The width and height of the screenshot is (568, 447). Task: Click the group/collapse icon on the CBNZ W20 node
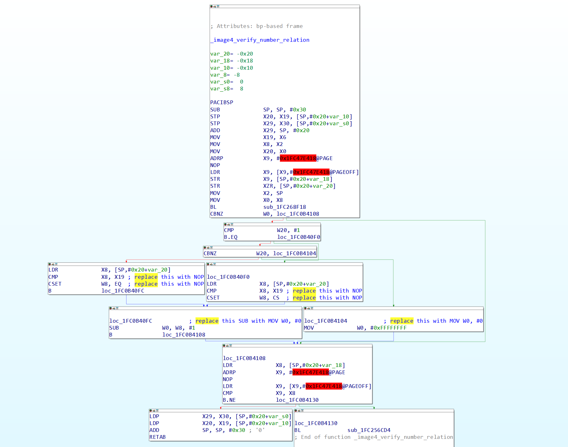212,248
